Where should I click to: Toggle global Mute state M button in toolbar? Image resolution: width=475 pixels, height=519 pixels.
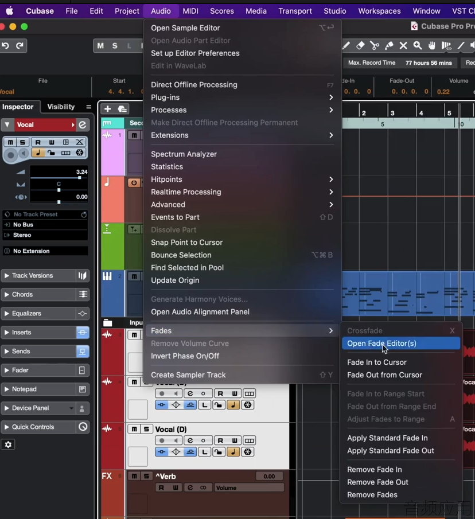(100, 46)
